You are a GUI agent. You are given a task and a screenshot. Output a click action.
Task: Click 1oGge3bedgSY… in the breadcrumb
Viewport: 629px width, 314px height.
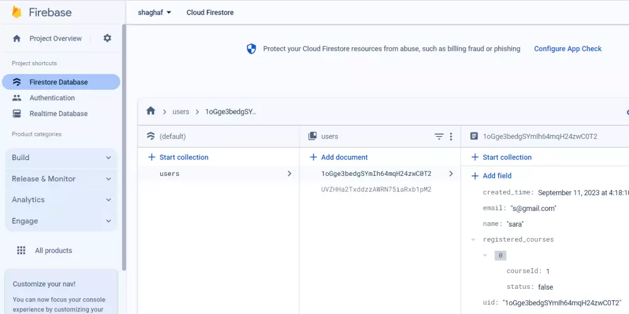point(231,112)
